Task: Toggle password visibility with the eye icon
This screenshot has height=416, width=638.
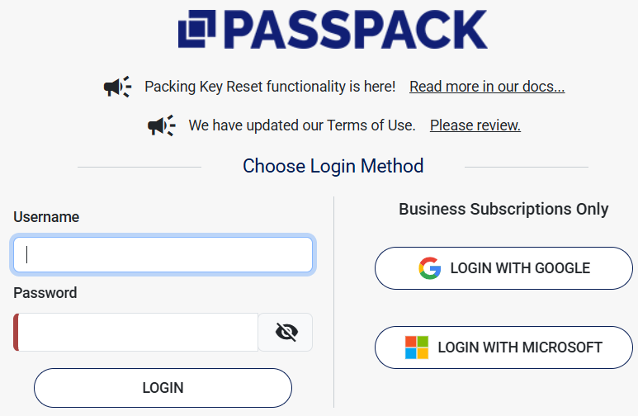Action: [x=286, y=333]
